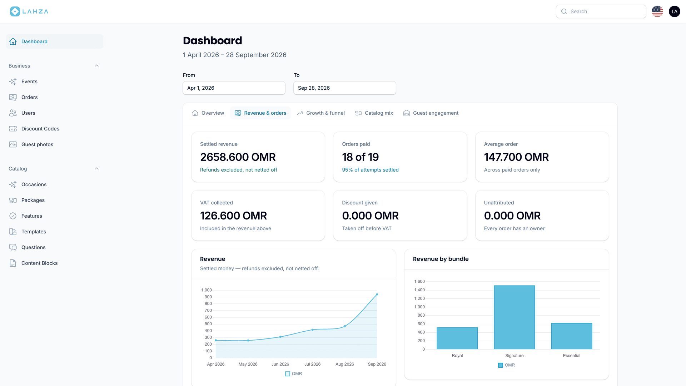The image size is (686, 386).
Task: Click the VAT collected 126.600 OMR value
Action: (233, 216)
